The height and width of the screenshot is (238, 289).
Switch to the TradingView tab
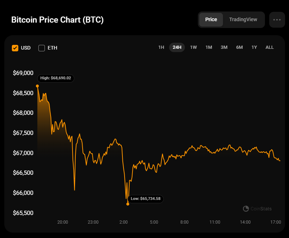coord(243,19)
